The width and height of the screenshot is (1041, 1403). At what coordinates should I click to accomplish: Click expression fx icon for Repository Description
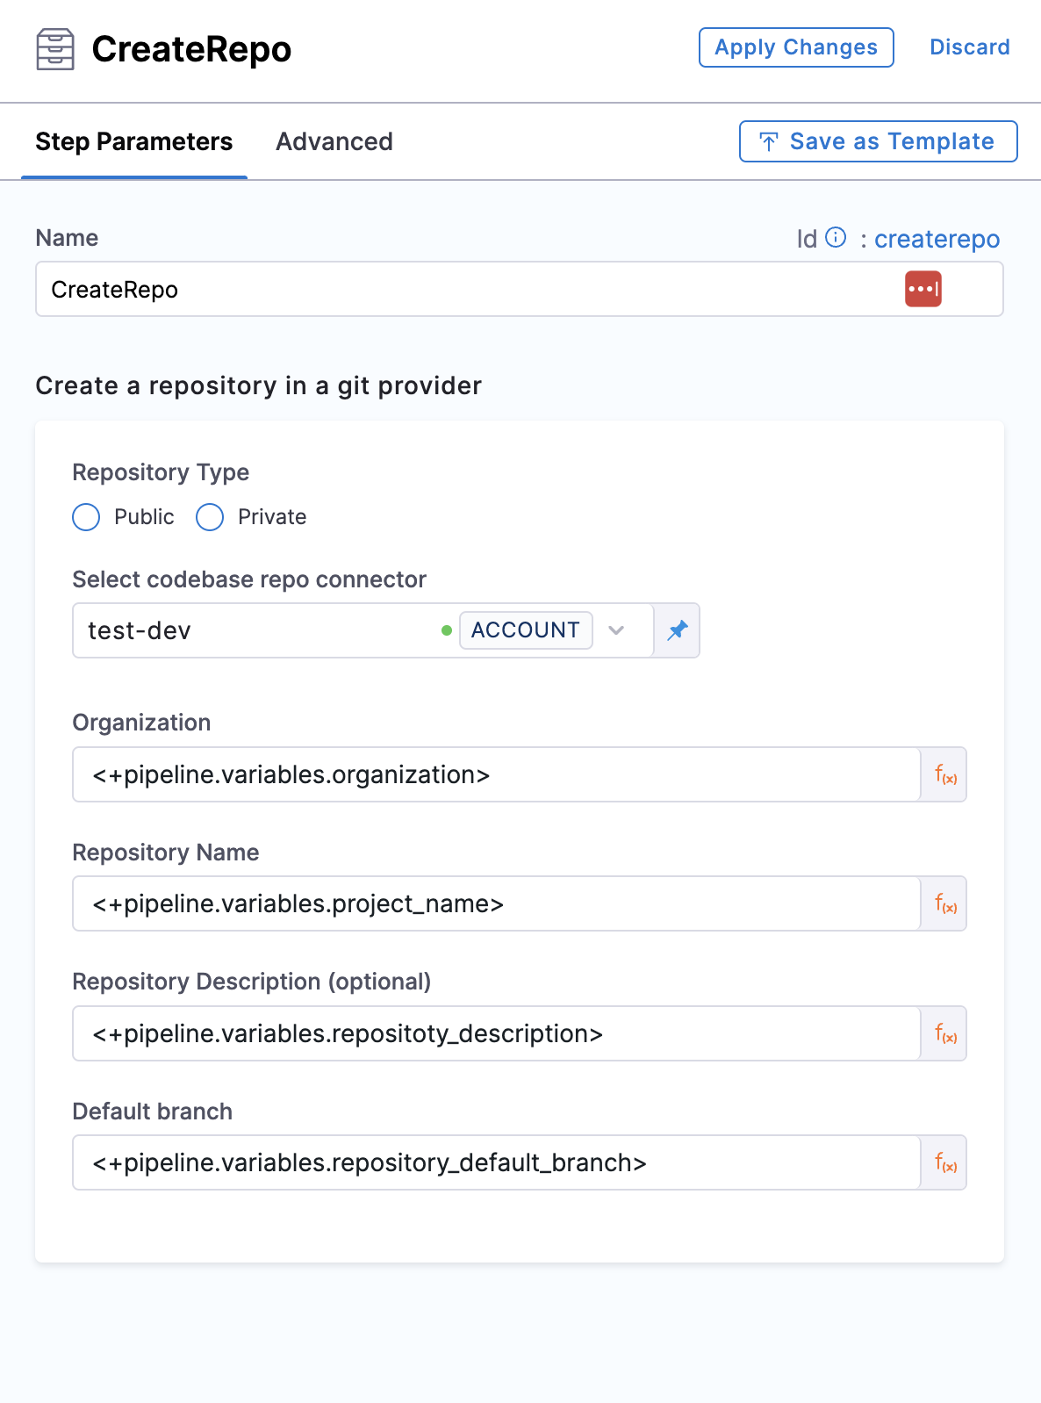(x=944, y=1033)
